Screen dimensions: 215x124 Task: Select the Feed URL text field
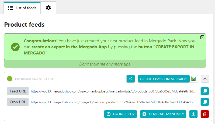tap(114, 91)
